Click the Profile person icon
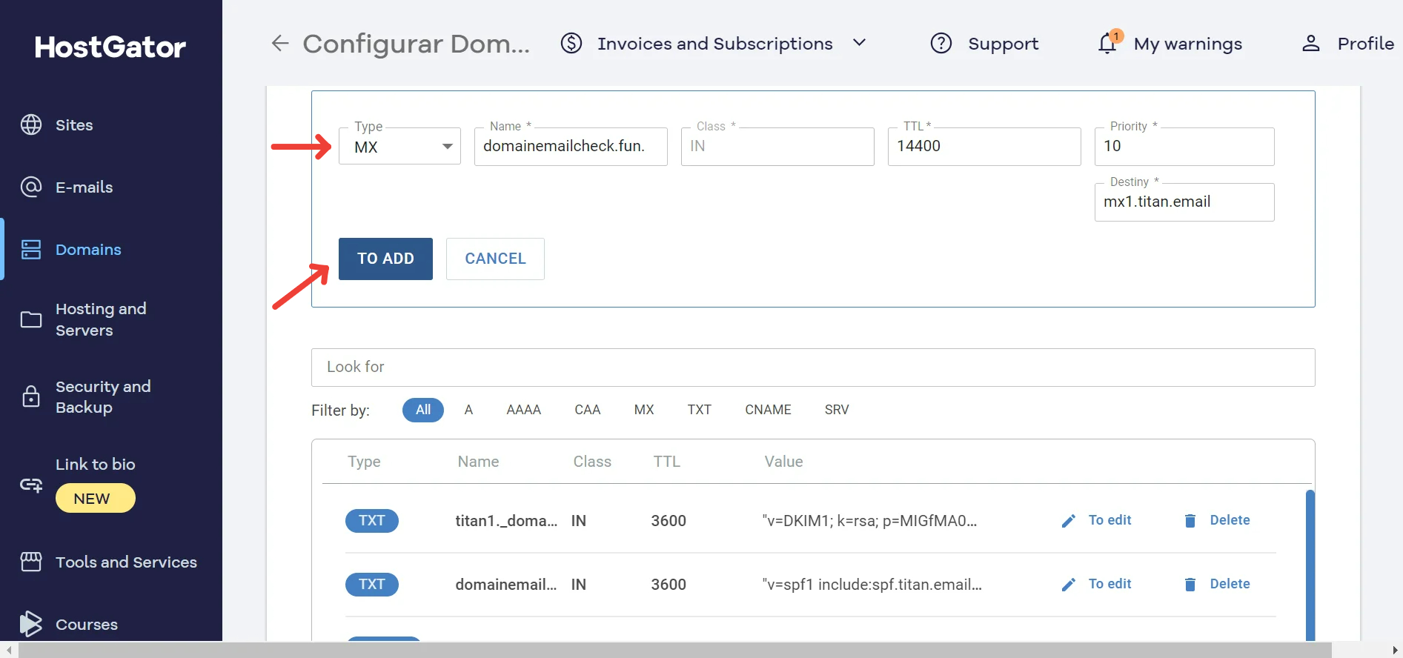This screenshot has height=658, width=1403. (x=1311, y=44)
